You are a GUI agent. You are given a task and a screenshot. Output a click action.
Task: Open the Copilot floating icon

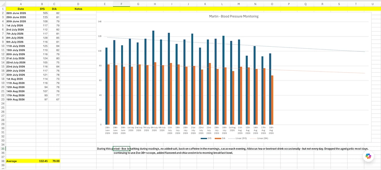(369, 156)
